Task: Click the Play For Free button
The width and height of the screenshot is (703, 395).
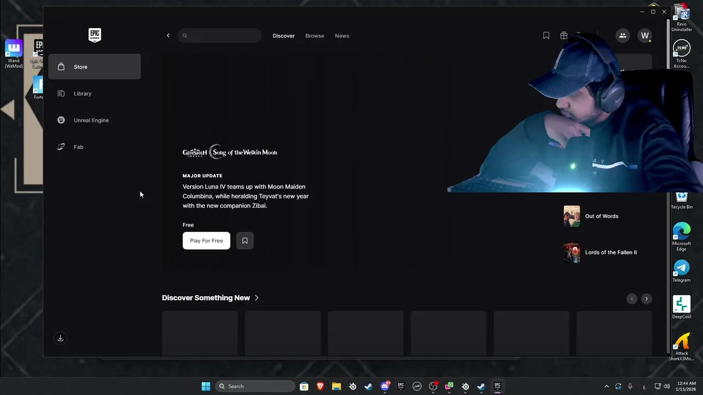Action: (207, 241)
